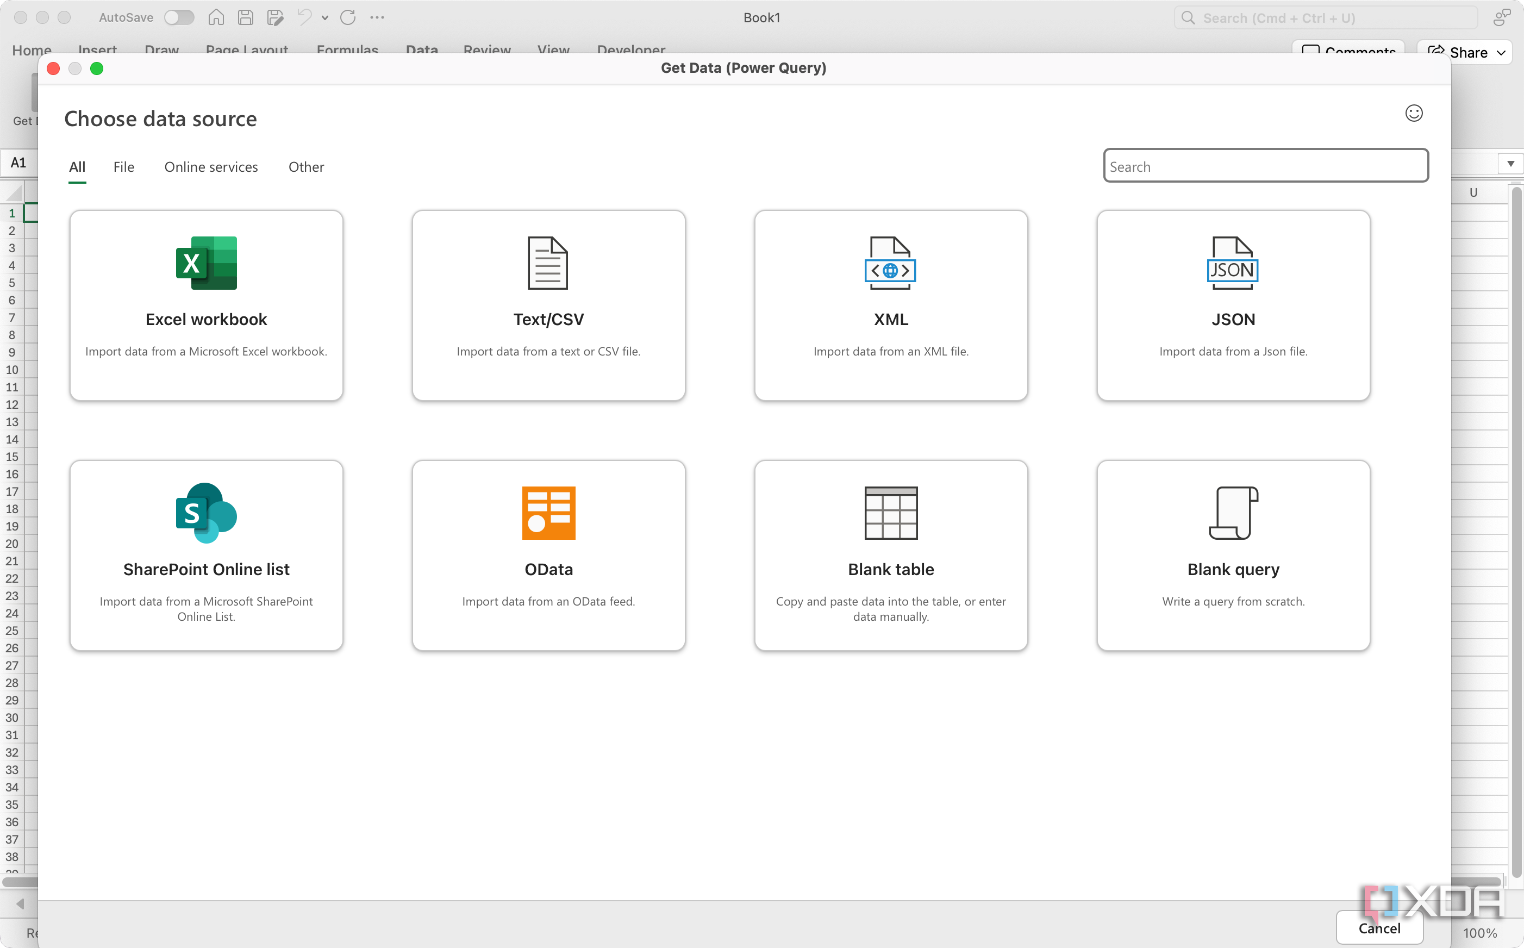Toggle the AutoSave switch

point(179,17)
